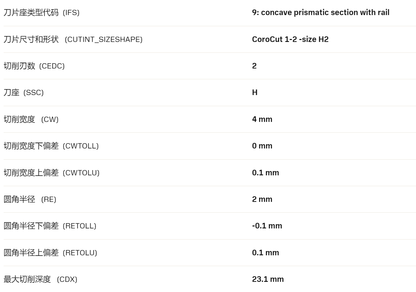The image size is (416, 292).
Task: Select the CWTOLL value 0 mm
Action: pos(262,146)
